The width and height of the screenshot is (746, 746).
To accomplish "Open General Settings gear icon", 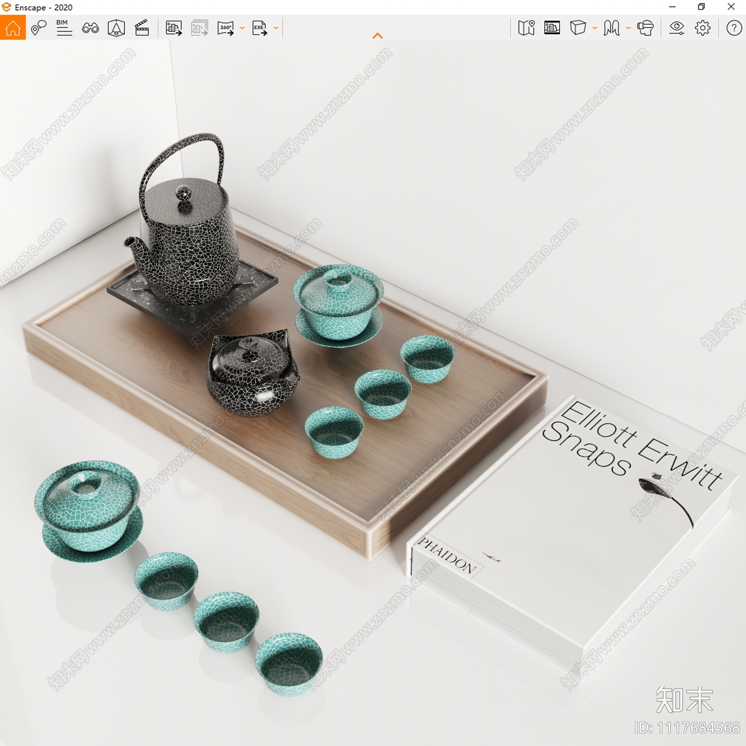I will point(703,28).
